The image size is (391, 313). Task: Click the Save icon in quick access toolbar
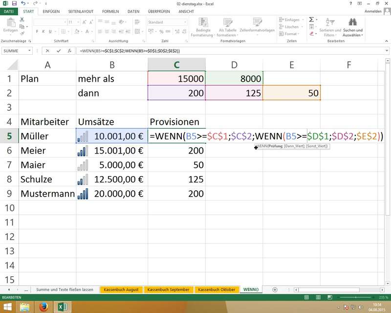[x=14, y=3]
